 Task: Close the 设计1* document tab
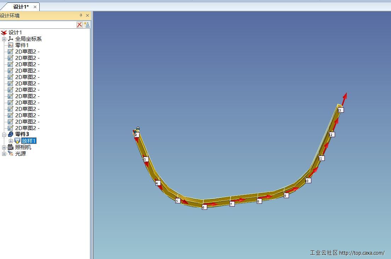point(35,7)
